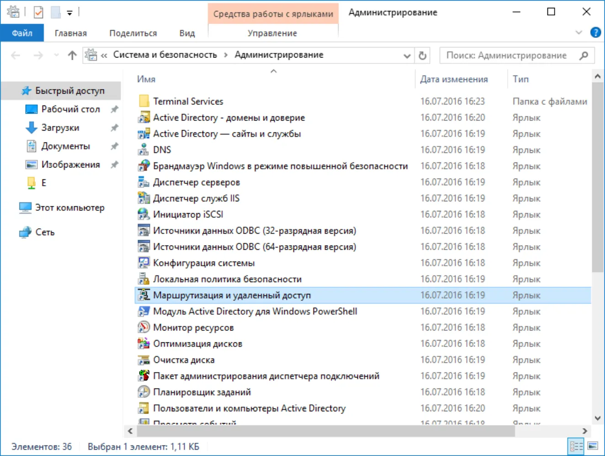The height and width of the screenshot is (456, 605).
Task: Click the blue help question mark icon
Action: 595,32
